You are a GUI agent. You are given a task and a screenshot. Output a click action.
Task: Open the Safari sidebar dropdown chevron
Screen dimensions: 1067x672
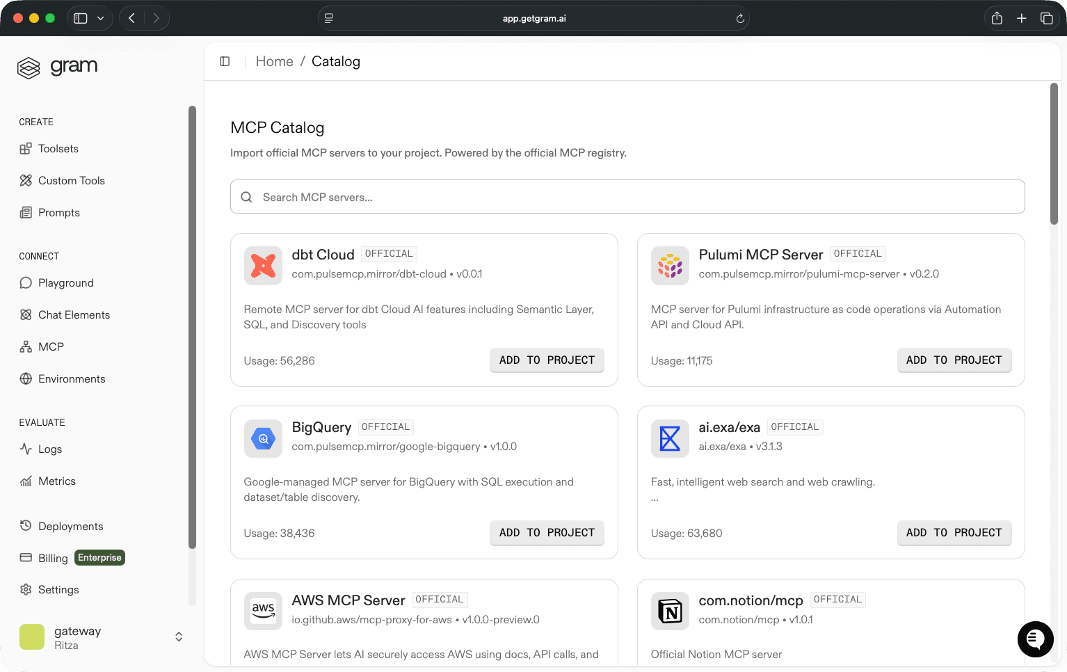point(101,18)
